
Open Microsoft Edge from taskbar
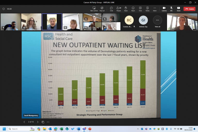point(56,129)
